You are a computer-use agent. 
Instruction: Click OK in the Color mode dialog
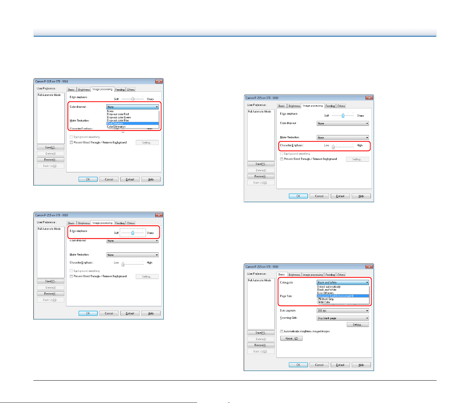(298, 365)
